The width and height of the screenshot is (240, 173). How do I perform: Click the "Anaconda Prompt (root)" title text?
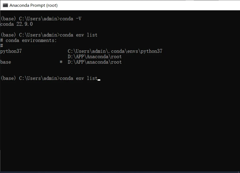(34, 5)
